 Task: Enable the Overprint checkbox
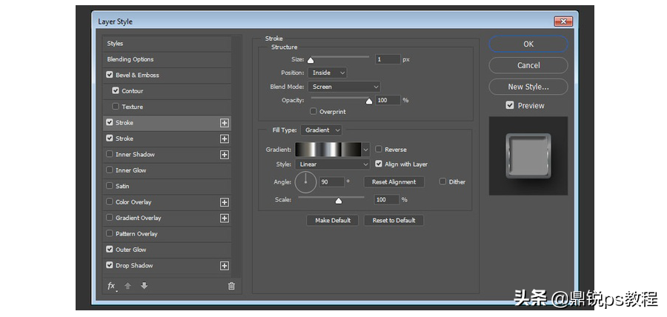[313, 111]
